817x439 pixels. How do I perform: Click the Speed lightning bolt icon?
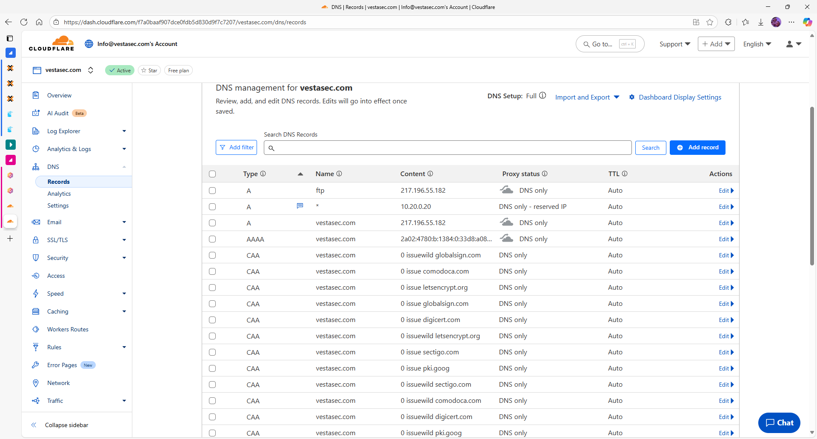(36, 294)
